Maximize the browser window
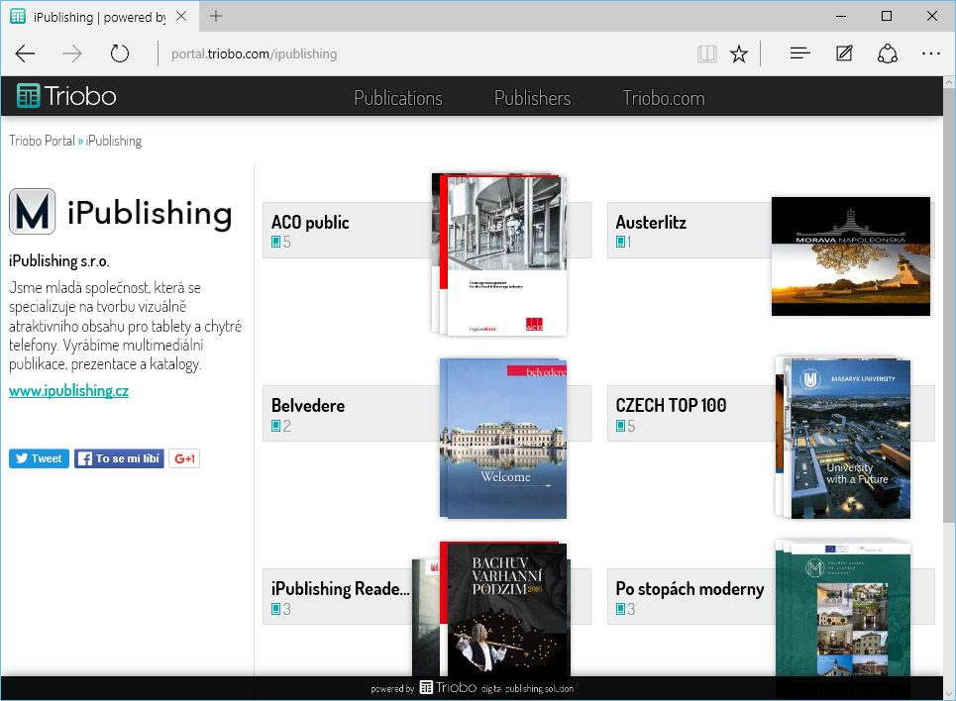This screenshot has width=956, height=701. point(887,17)
